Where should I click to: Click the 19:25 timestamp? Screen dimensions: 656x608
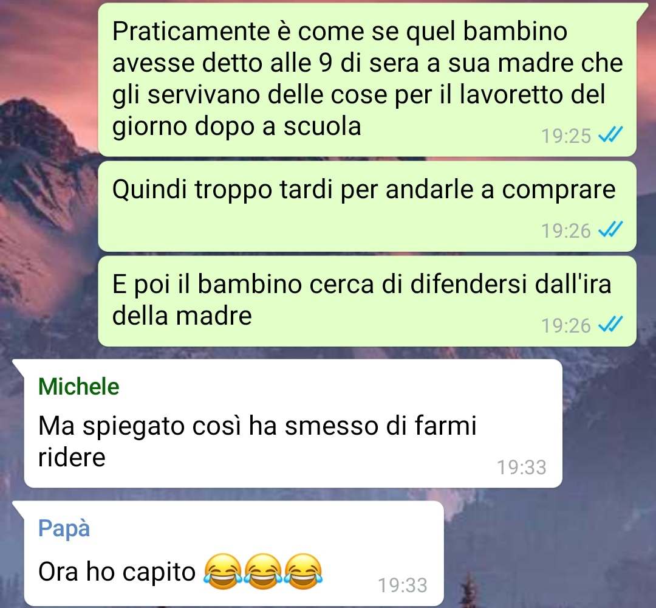point(565,136)
